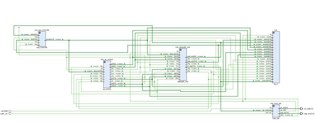315x125 pixels.
Task: Expand the inst_misc_blk block plus icon
Action: pyautogui.click(x=273, y=106)
